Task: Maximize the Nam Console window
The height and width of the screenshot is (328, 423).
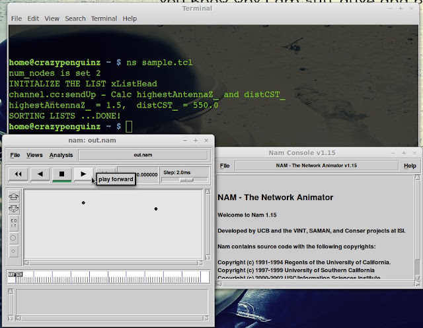Action: click(x=404, y=153)
